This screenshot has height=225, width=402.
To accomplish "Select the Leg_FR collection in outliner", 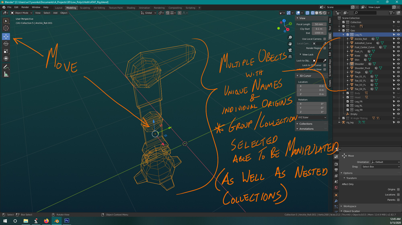I will 359,101.
